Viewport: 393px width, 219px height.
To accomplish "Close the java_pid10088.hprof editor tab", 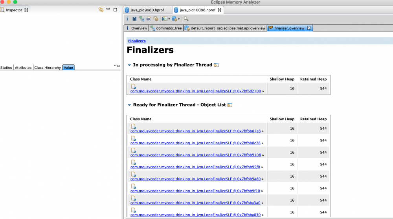I will tap(219, 10).
